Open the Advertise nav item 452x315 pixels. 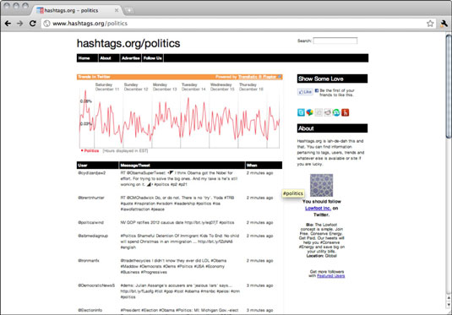(x=131, y=58)
